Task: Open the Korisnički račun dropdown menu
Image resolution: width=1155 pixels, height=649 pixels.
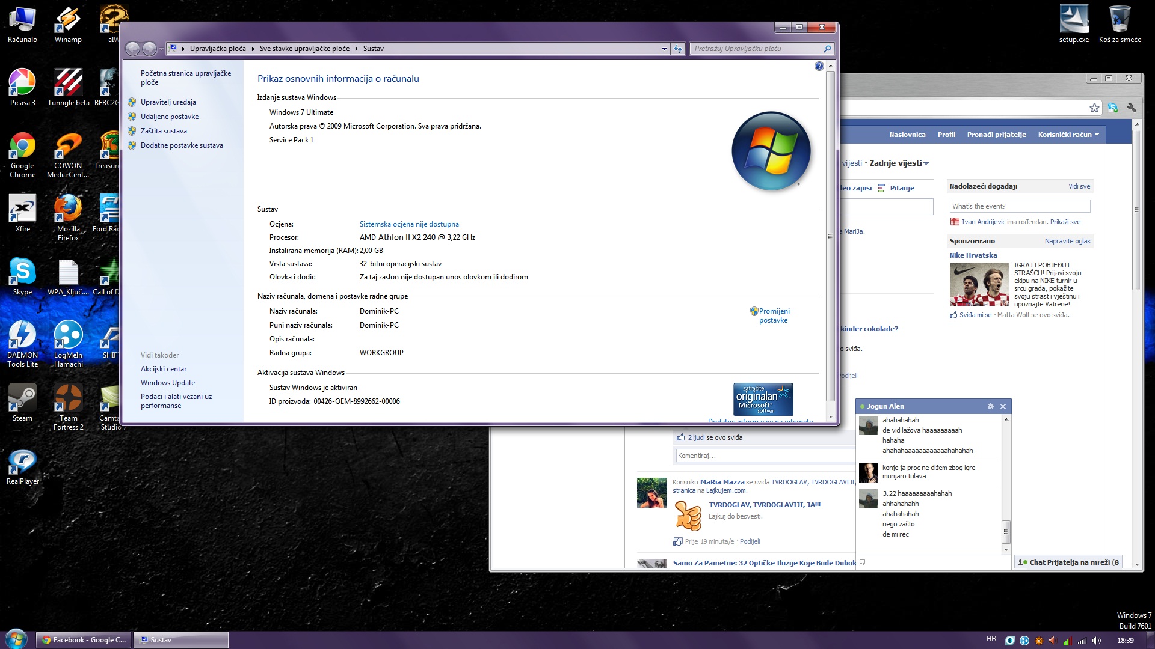Action: [x=1068, y=135]
